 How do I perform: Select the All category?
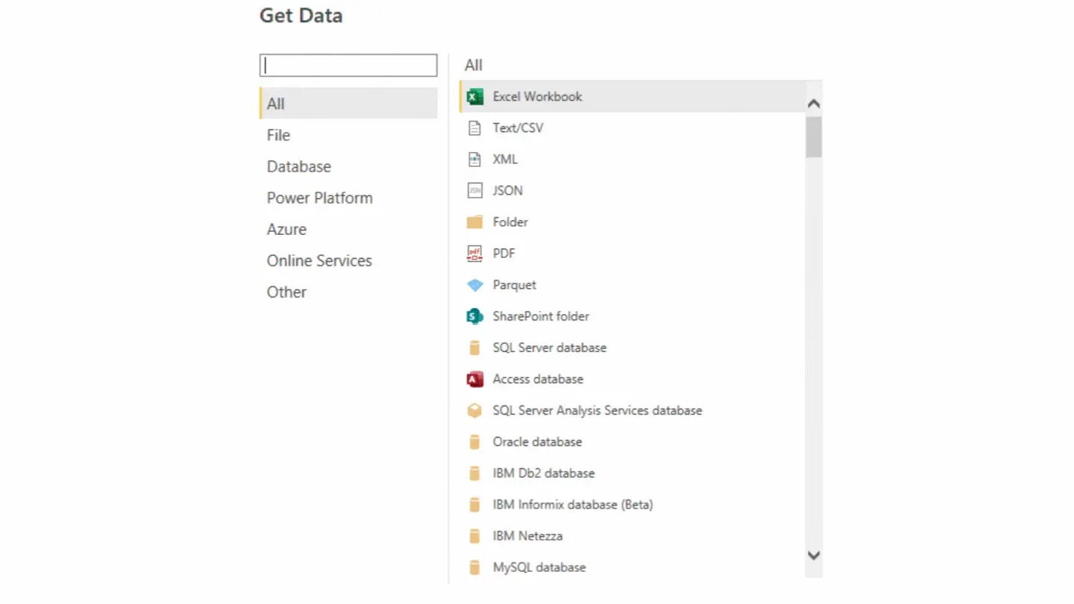pyautogui.click(x=348, y=104)
